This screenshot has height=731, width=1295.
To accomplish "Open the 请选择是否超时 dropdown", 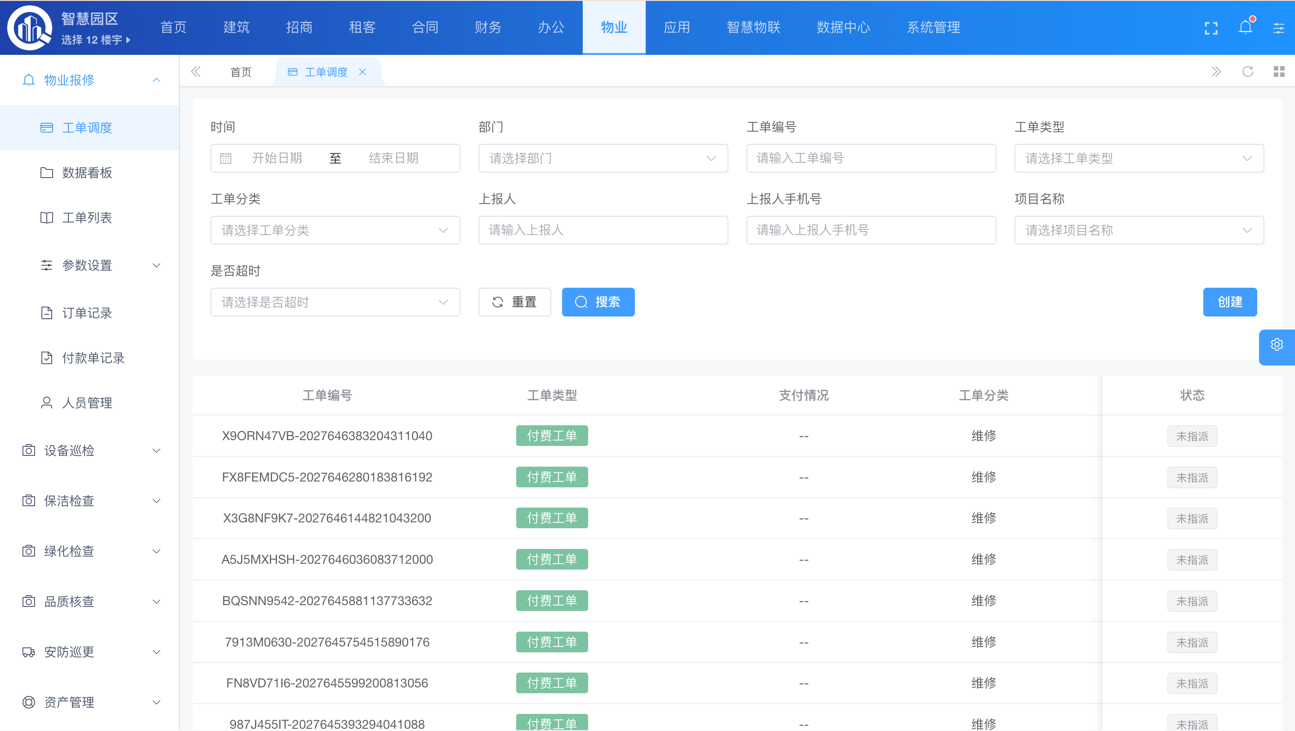I will (335, 302).
